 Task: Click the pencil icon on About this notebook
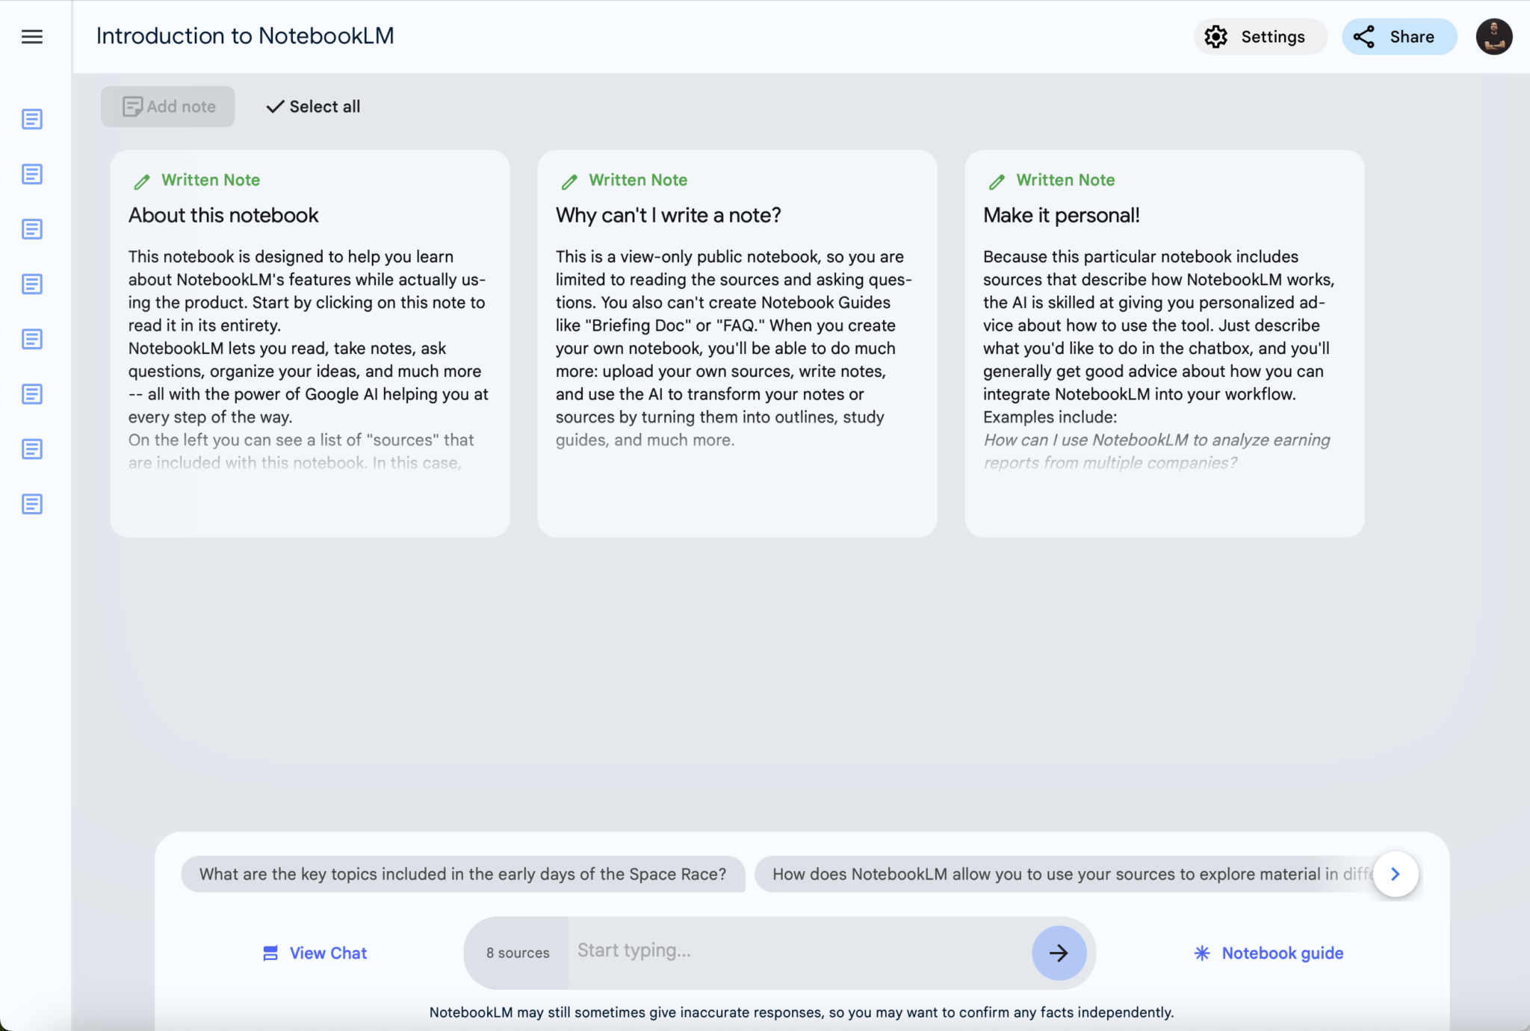pos(139,179)
